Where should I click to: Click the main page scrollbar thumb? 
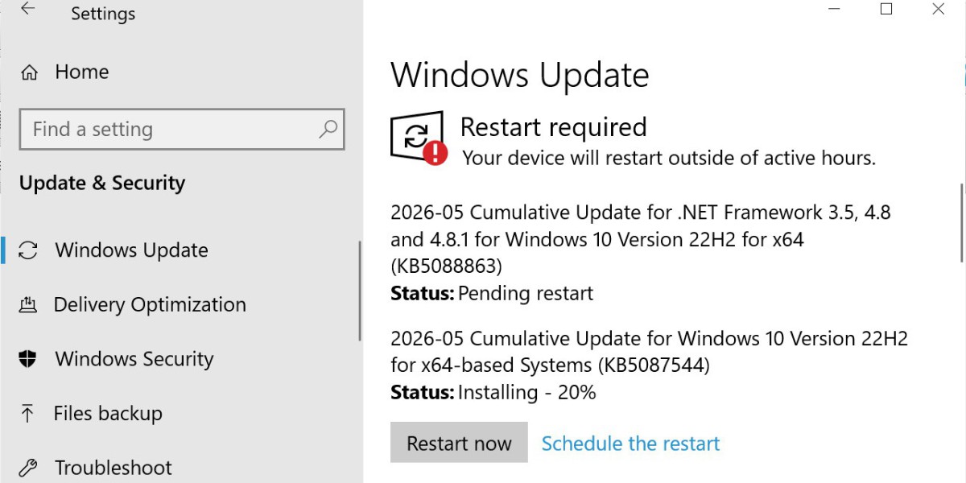962,223
